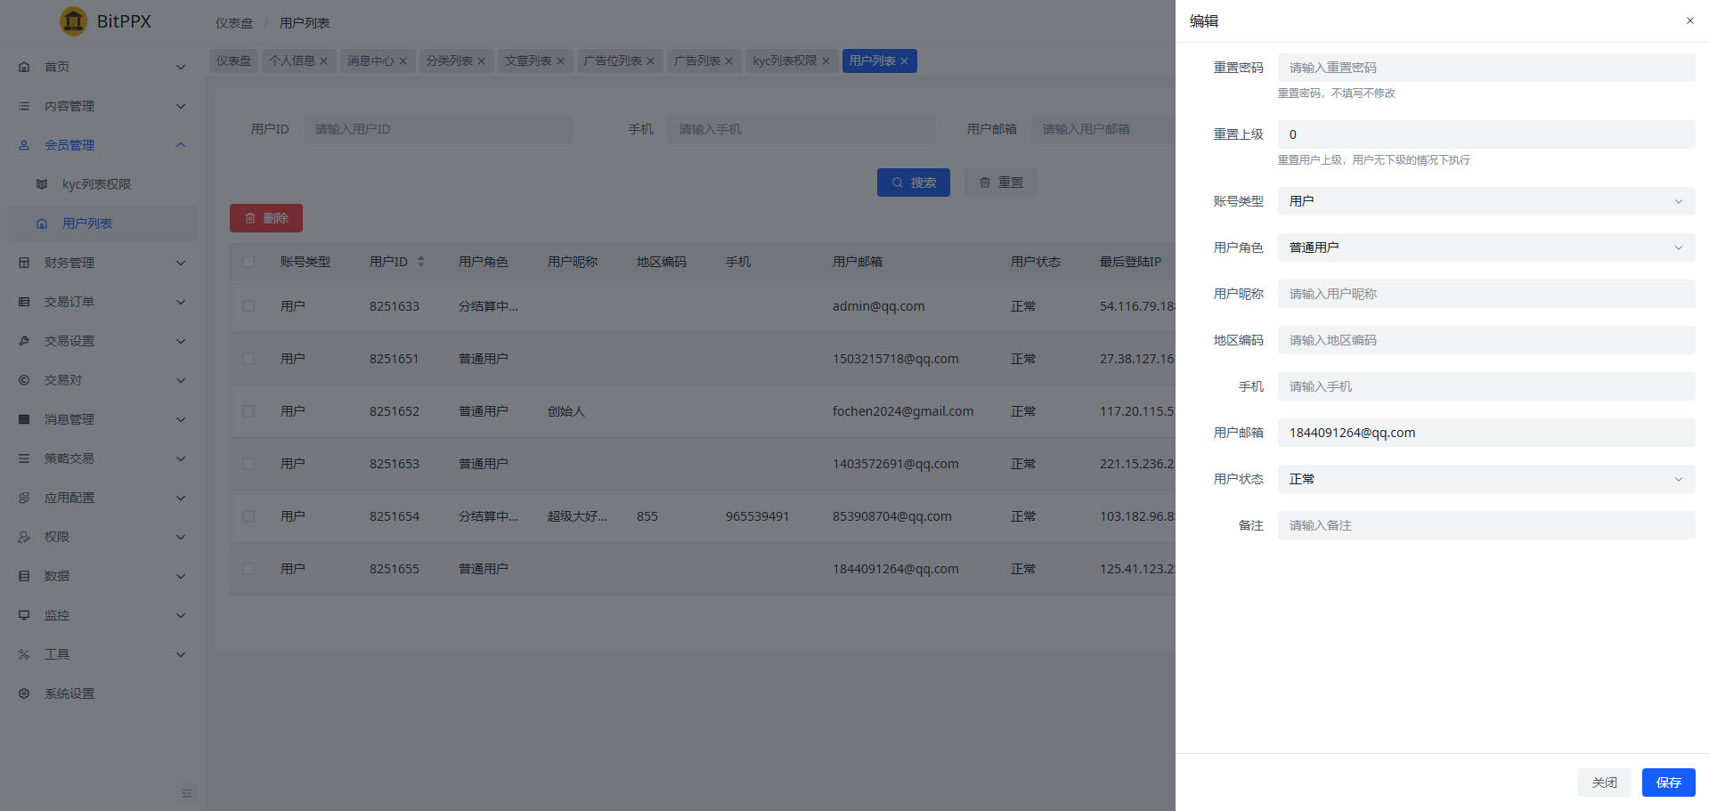This screenshot has height=811, width=1709.
Task: Click the sidebar collapse icon at bottom
Action: pos(186,793)
